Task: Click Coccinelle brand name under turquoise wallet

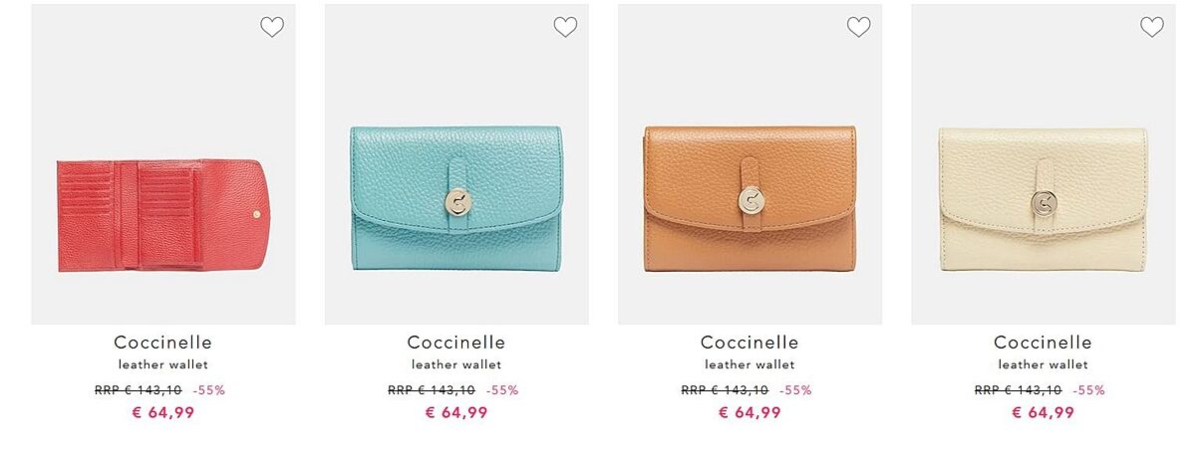Action: [x=456, y=343]
